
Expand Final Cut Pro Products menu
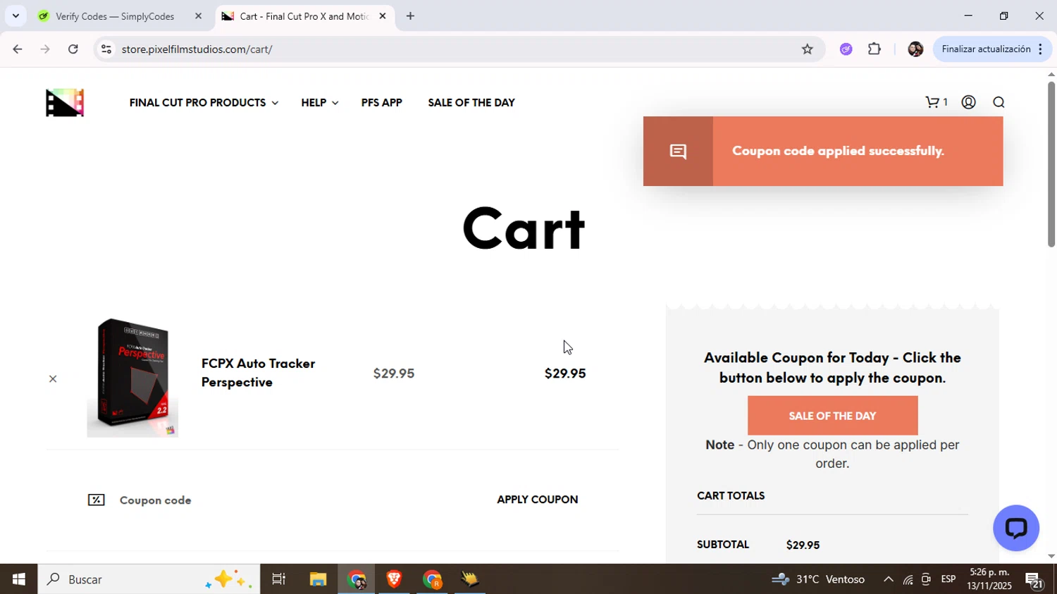(x=204, y=103)
